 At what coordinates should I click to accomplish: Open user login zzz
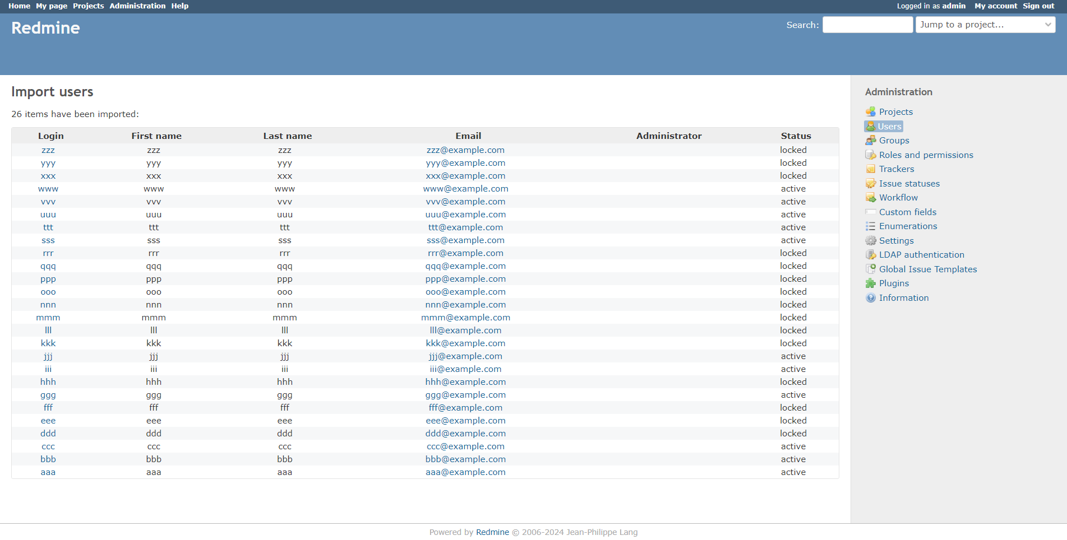(x=48, y=150)
